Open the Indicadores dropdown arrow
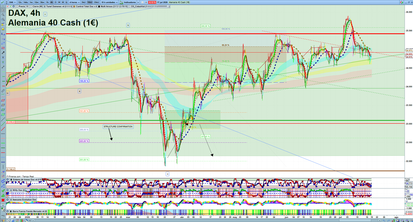This screenshot has width=413, height=222. (x=138, y=2)
